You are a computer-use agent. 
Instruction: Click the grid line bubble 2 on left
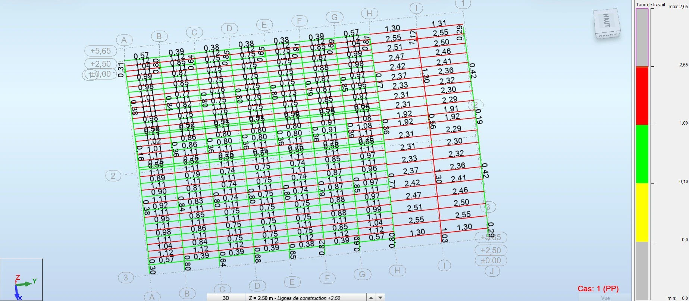(113, 176)
